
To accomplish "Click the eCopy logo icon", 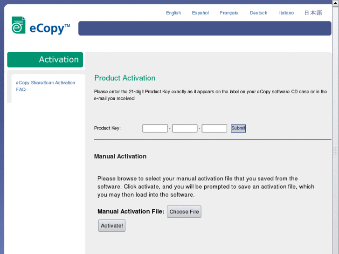I will 19,26.
